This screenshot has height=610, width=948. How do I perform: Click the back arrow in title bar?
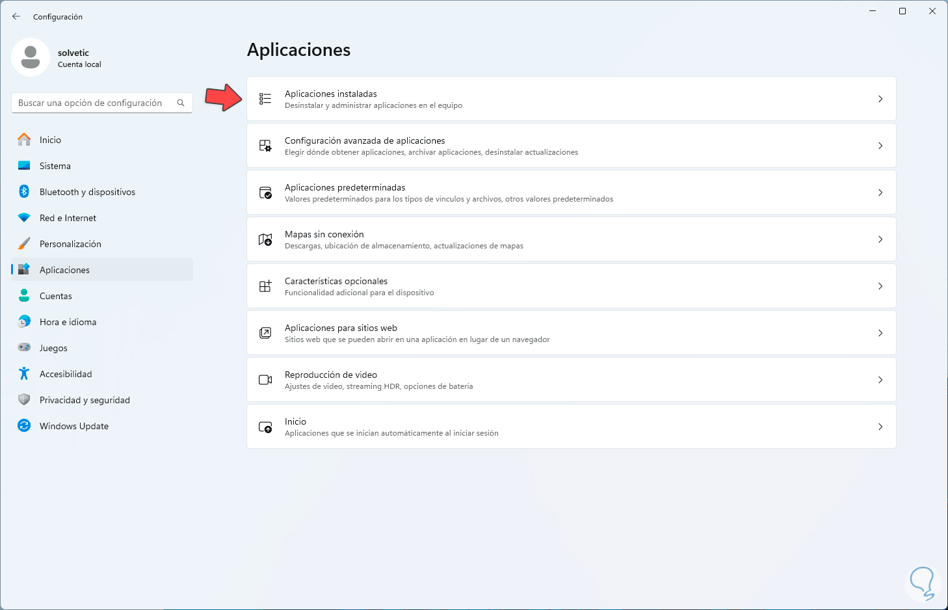point(16,17)
